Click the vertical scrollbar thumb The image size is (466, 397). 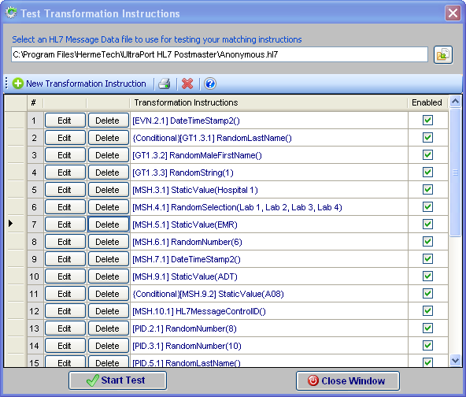pyautogui.click(x=455, y=173)
